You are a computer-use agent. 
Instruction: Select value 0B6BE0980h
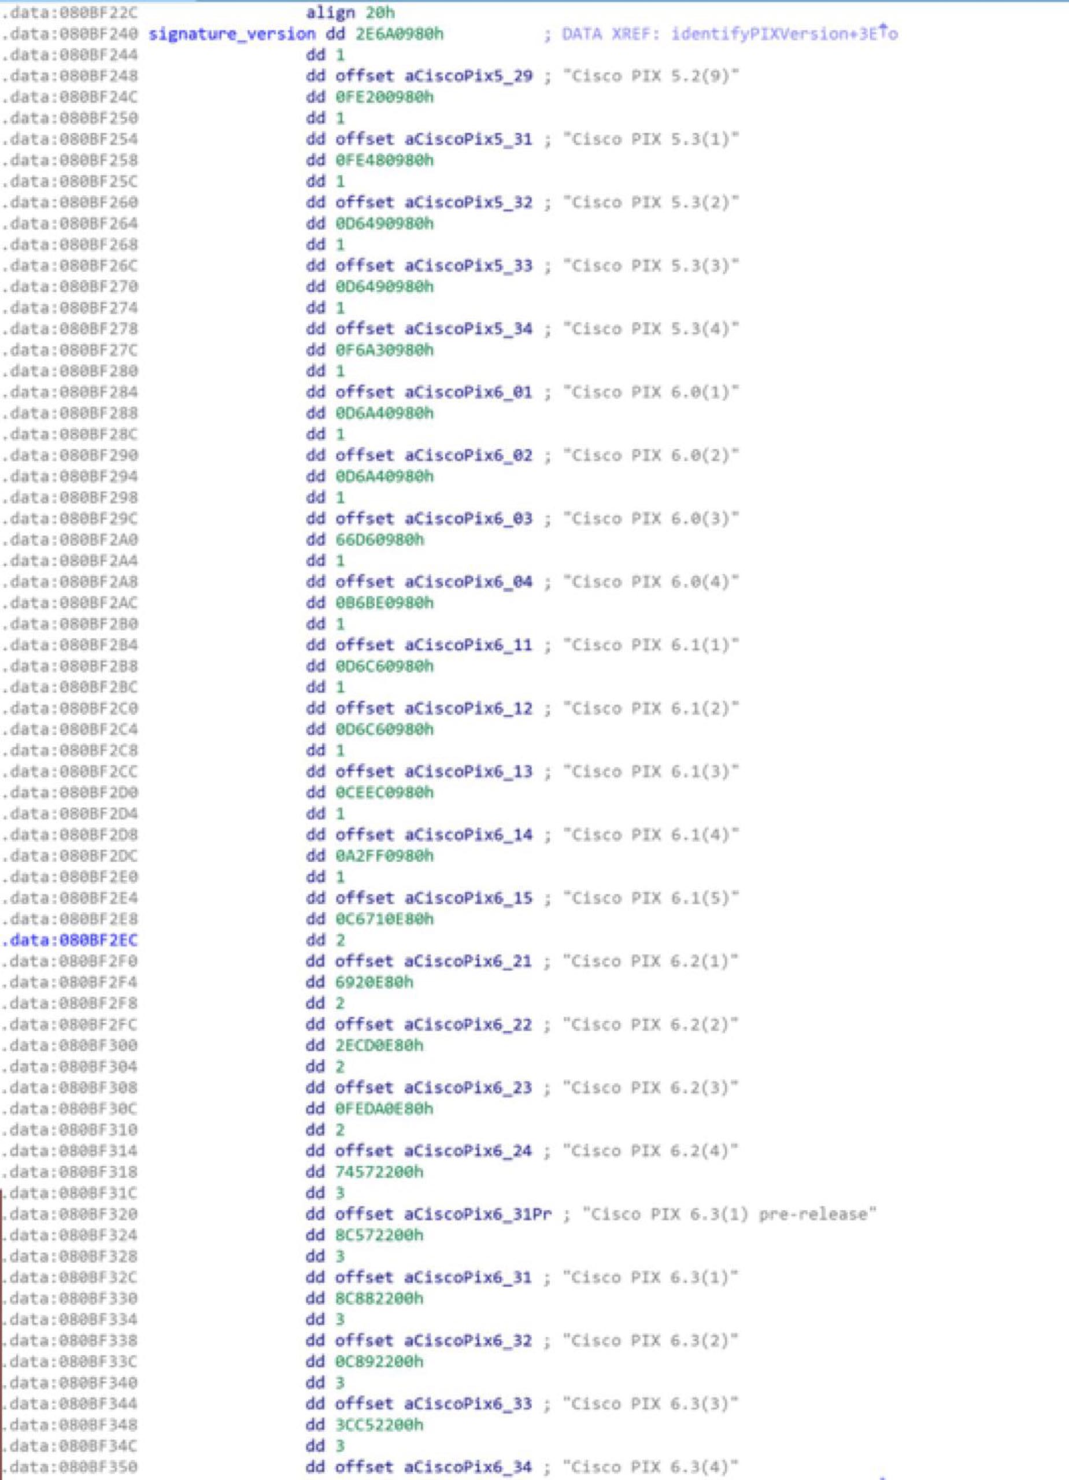384,603
